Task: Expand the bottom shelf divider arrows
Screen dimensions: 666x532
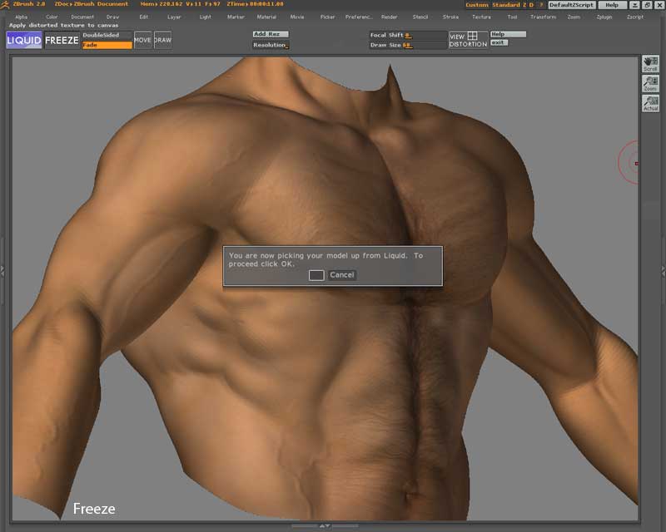Action: click(x=325, y=525)
